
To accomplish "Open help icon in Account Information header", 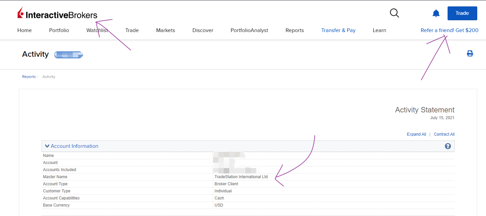I will (448, 146).
